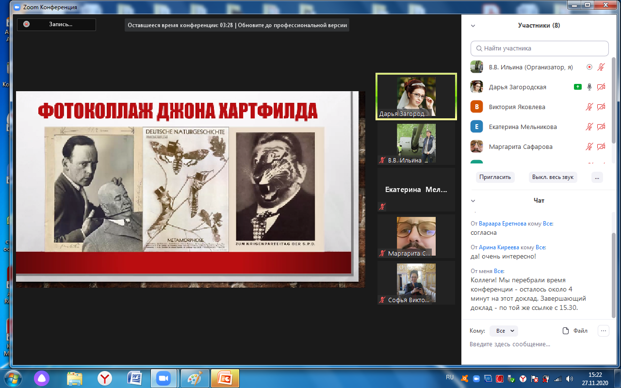
Task: Click Zoom icon in system tray
Action: click(476, 378)
